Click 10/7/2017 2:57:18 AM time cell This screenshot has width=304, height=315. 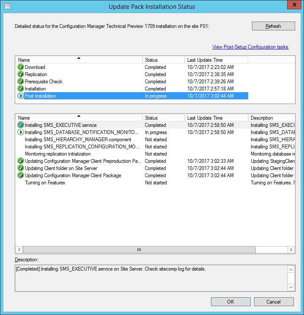211,89
